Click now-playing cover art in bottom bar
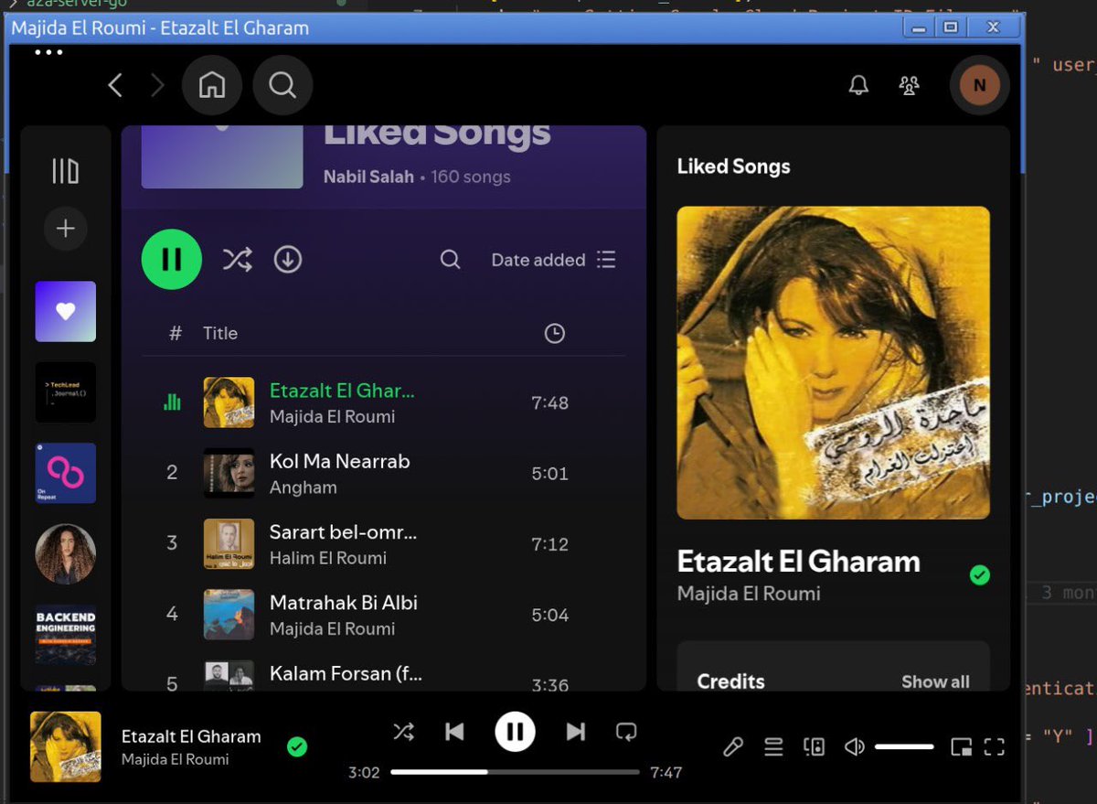 (66, 747)
